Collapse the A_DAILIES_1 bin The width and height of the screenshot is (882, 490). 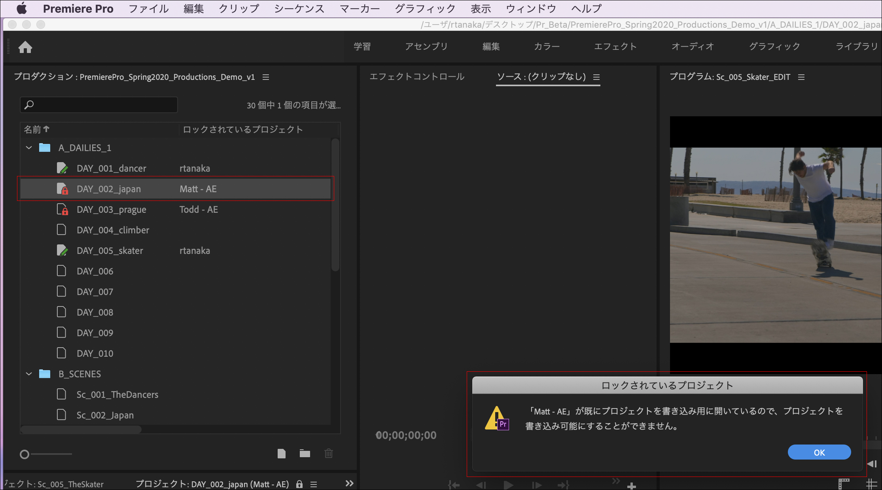28,148
